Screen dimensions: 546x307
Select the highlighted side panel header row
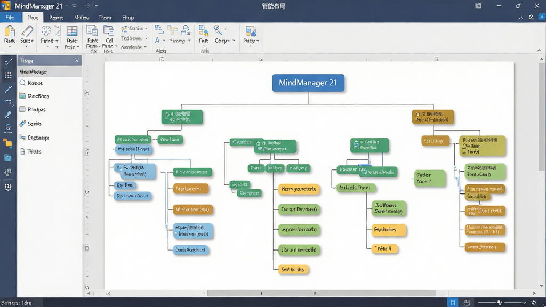pyautogui.click(x=50, y=72)
